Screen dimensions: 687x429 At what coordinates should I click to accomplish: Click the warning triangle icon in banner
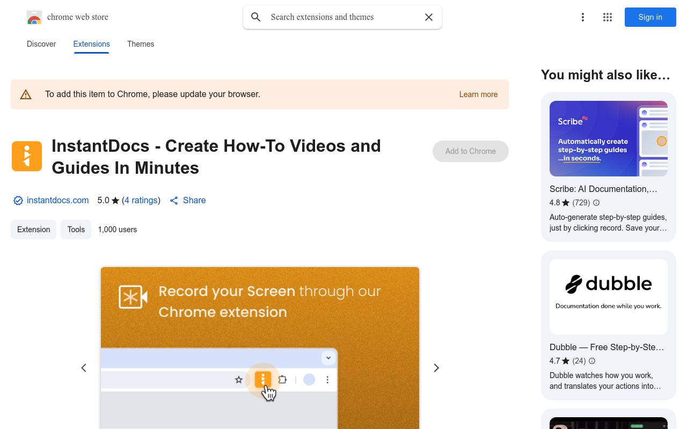click(26, 94)
